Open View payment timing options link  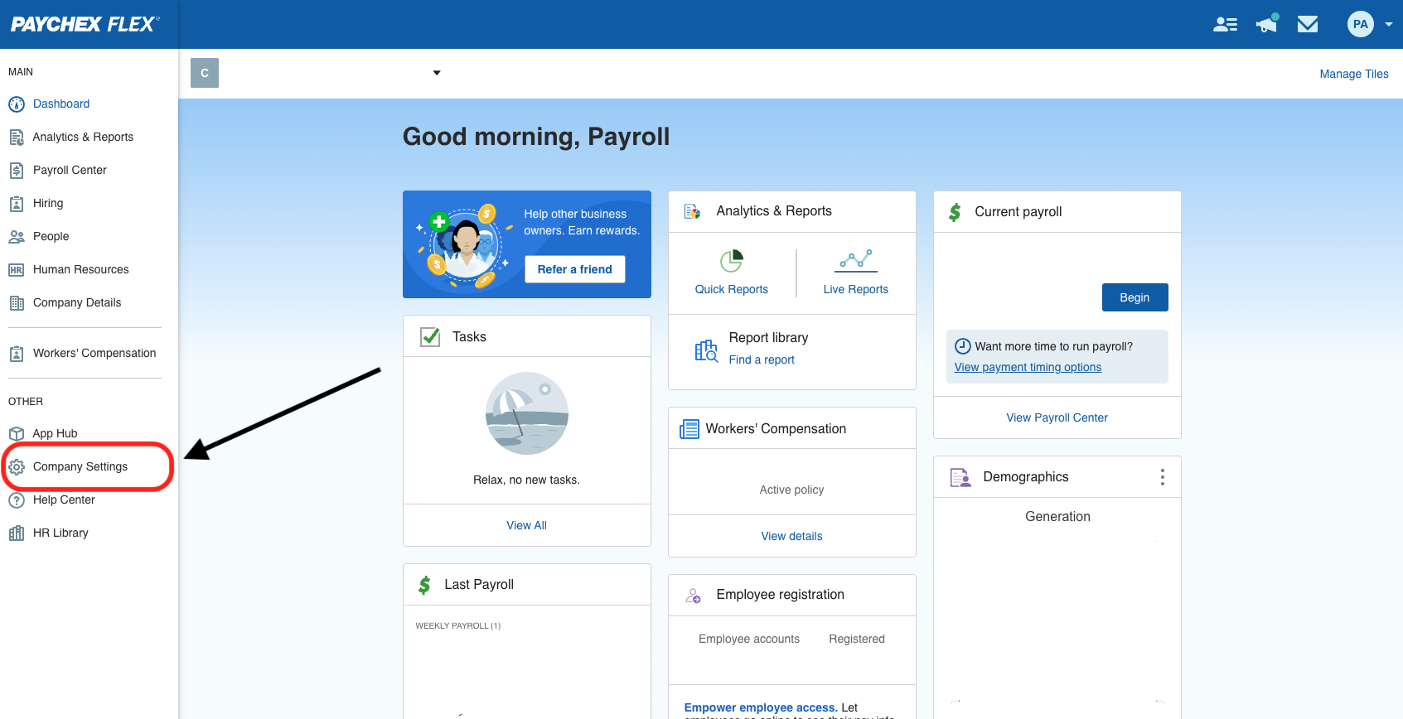pos(1028,367)
